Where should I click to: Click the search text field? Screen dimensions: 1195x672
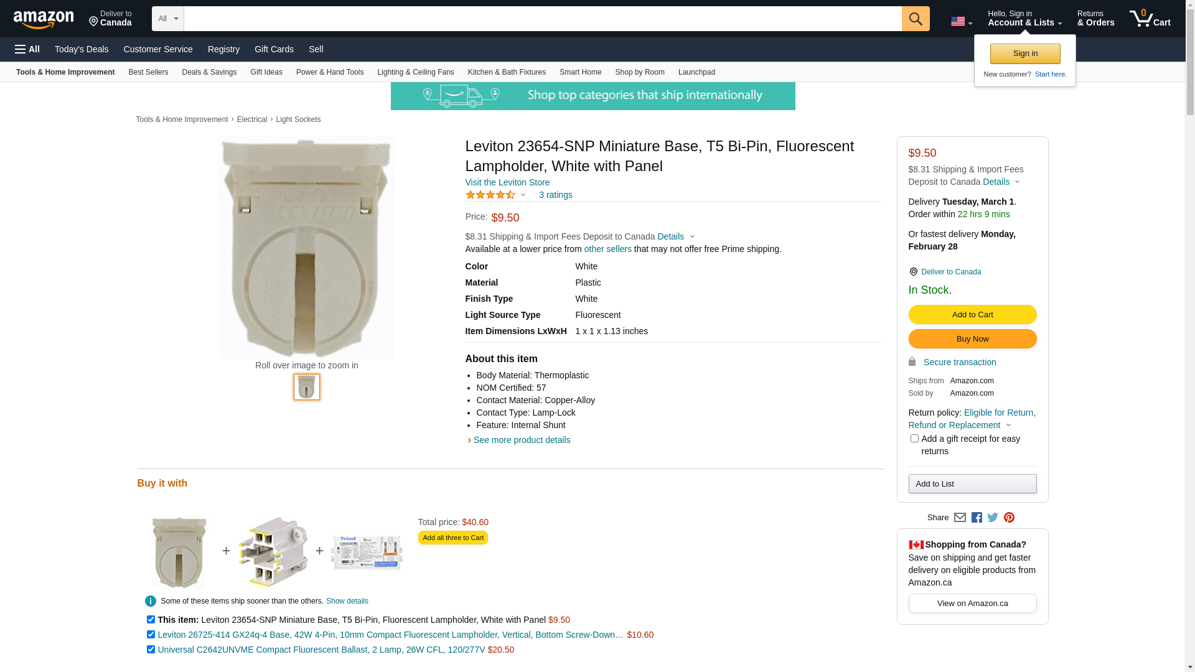pyautogui.click(x=542, y=19)
